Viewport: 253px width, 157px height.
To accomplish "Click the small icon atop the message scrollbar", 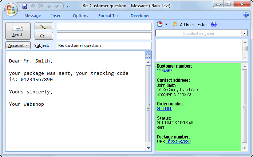I will pyautogui.click(x=148, y=55).
